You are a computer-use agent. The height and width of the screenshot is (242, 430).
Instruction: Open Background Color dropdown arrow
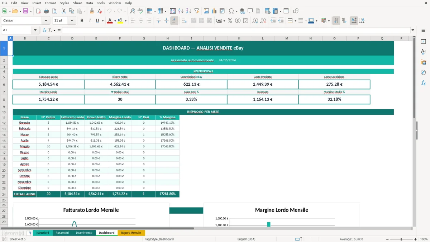coord(125,21)
